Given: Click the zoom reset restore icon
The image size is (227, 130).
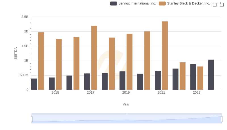Looking at the screenshot, I should tap(222, 4).
